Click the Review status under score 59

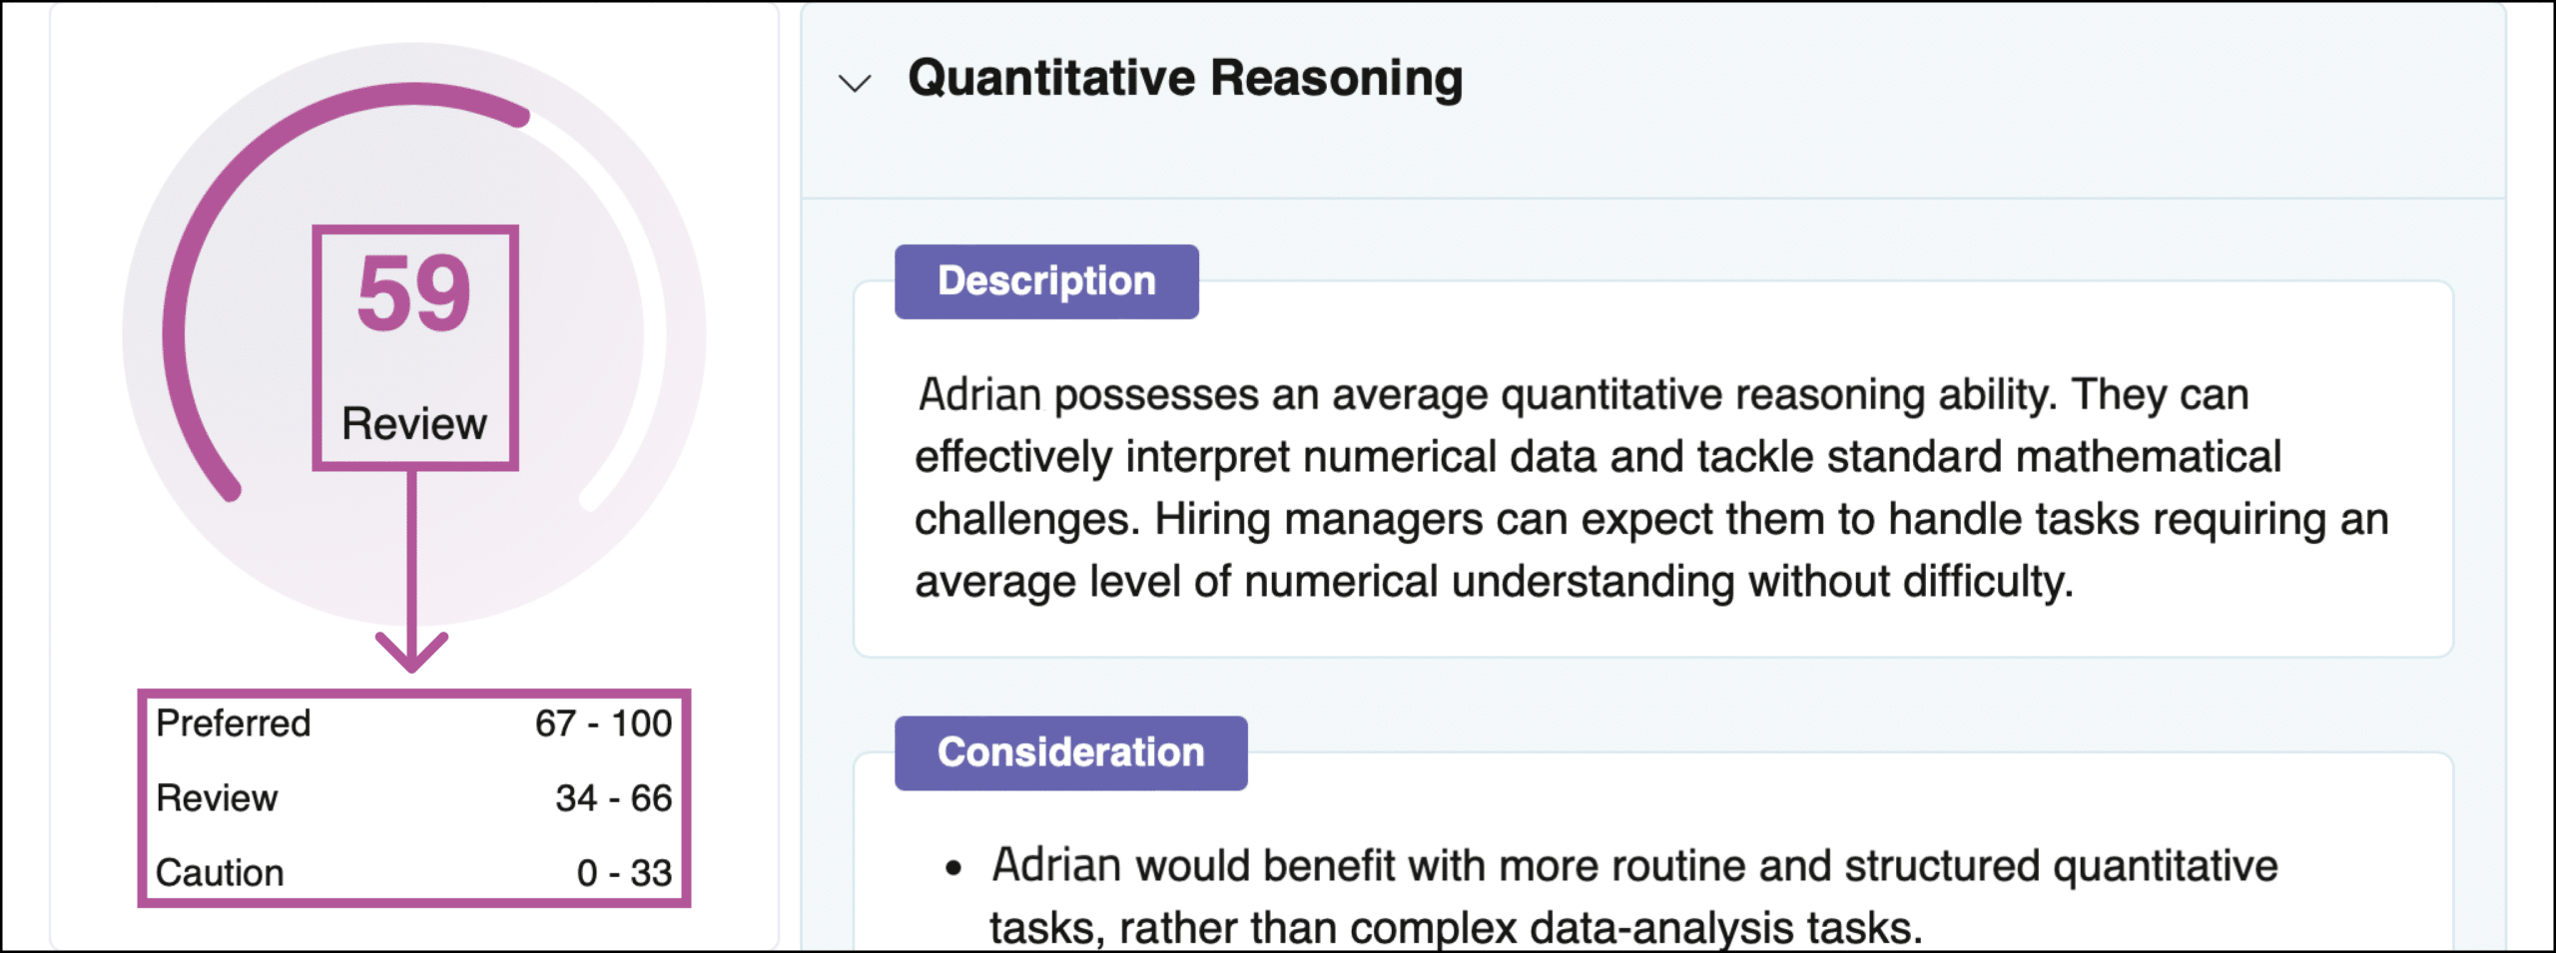414,423
